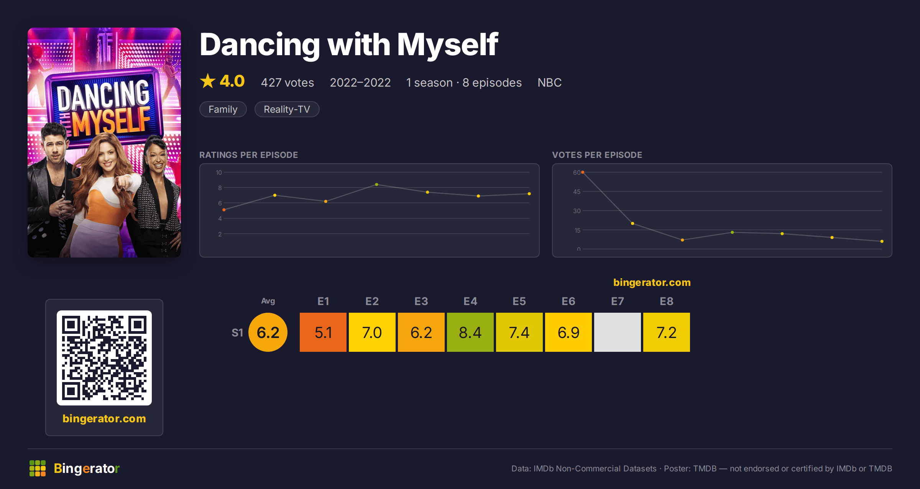Click the E2 rating tile 7.0
This screenshot has width=920, height=489.
[x=372, y=332]
